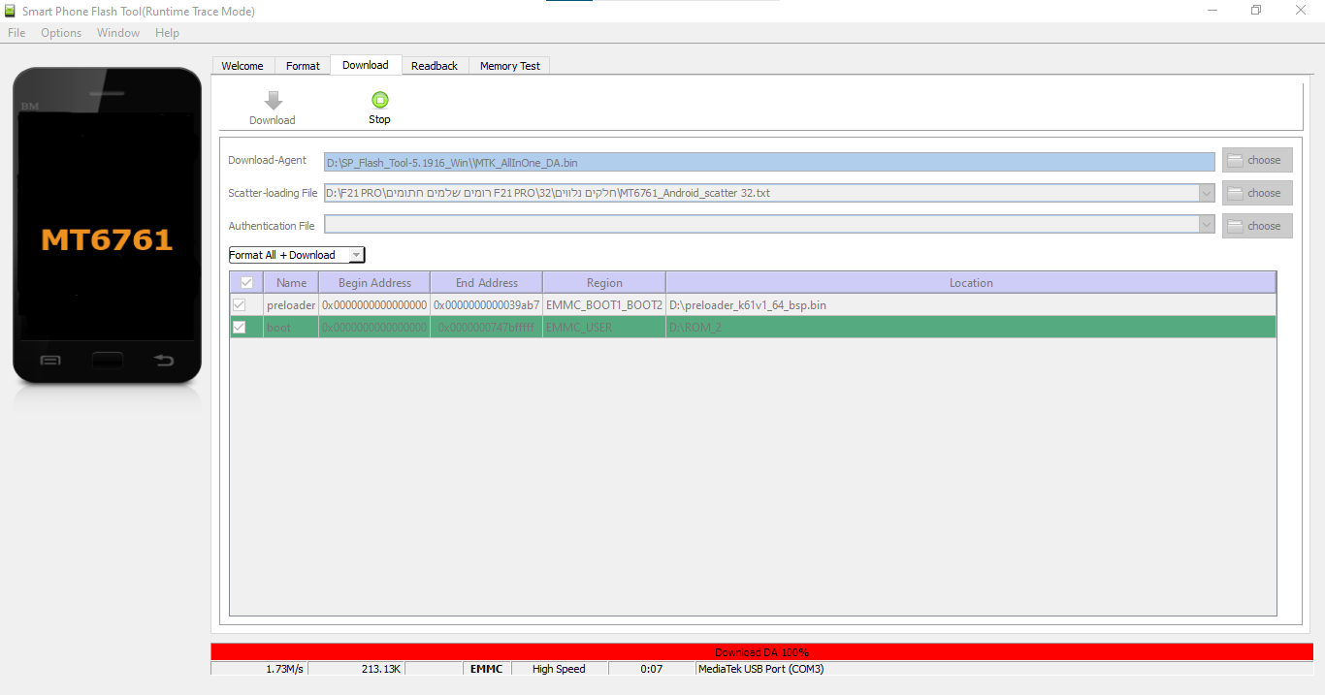This screenshot has height=695, width=1325.
Task: Click the red Download DA progress bar
Action: pyautogui.click(x=761, y=652)
